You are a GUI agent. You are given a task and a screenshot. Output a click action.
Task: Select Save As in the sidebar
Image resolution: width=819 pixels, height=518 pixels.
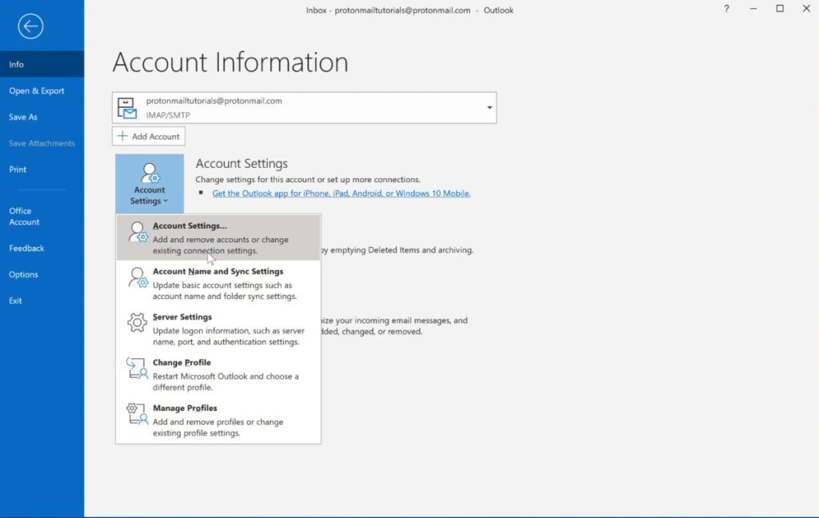(x=23, y=117)
